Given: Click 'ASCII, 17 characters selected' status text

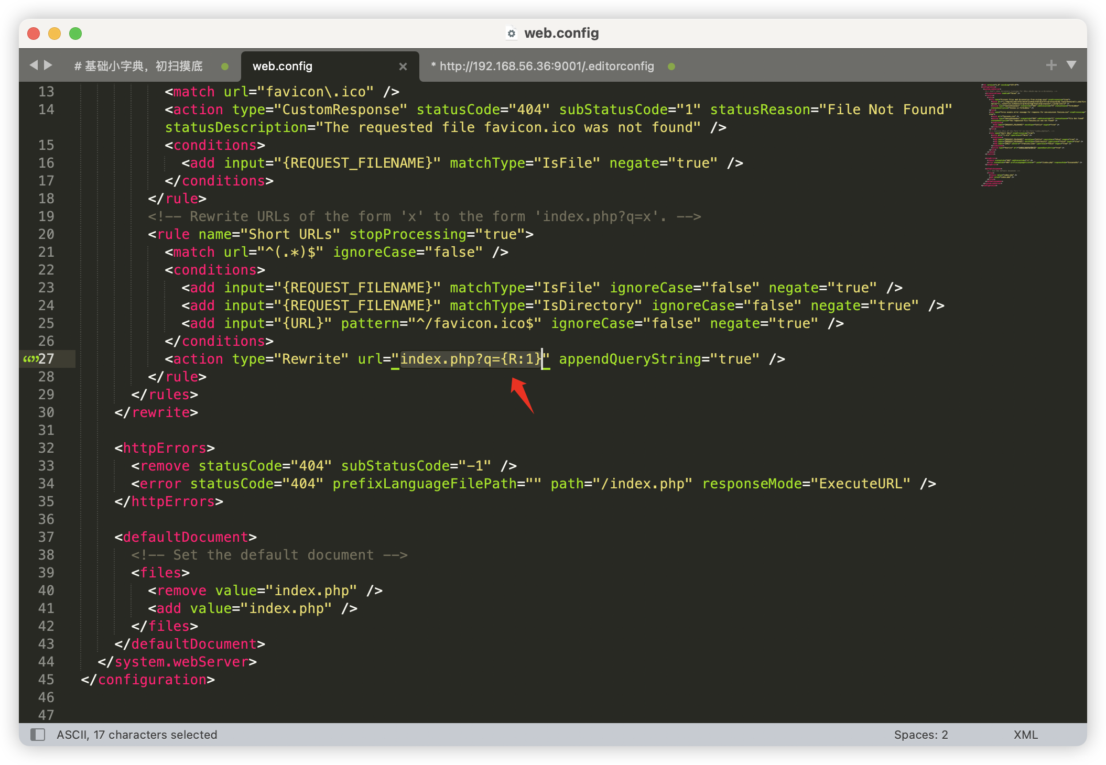Looking at the screenshot, I should [137, 735].
